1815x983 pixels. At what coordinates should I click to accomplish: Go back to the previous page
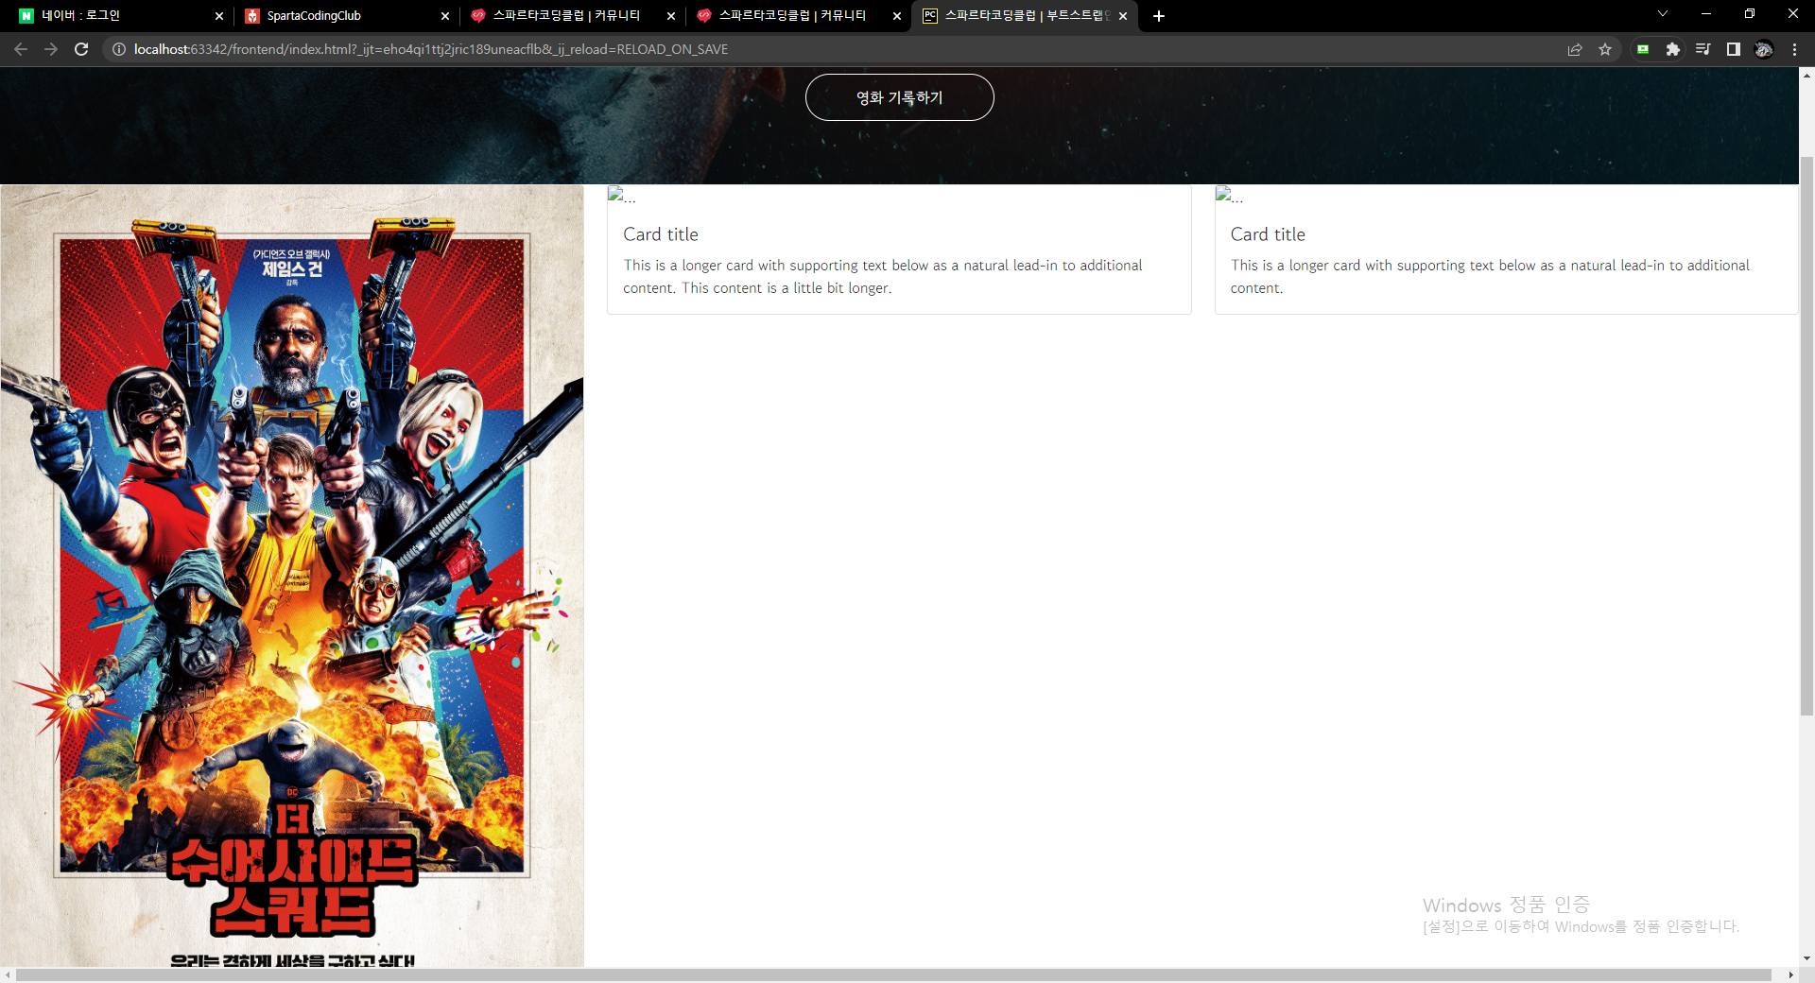[21, 49]
